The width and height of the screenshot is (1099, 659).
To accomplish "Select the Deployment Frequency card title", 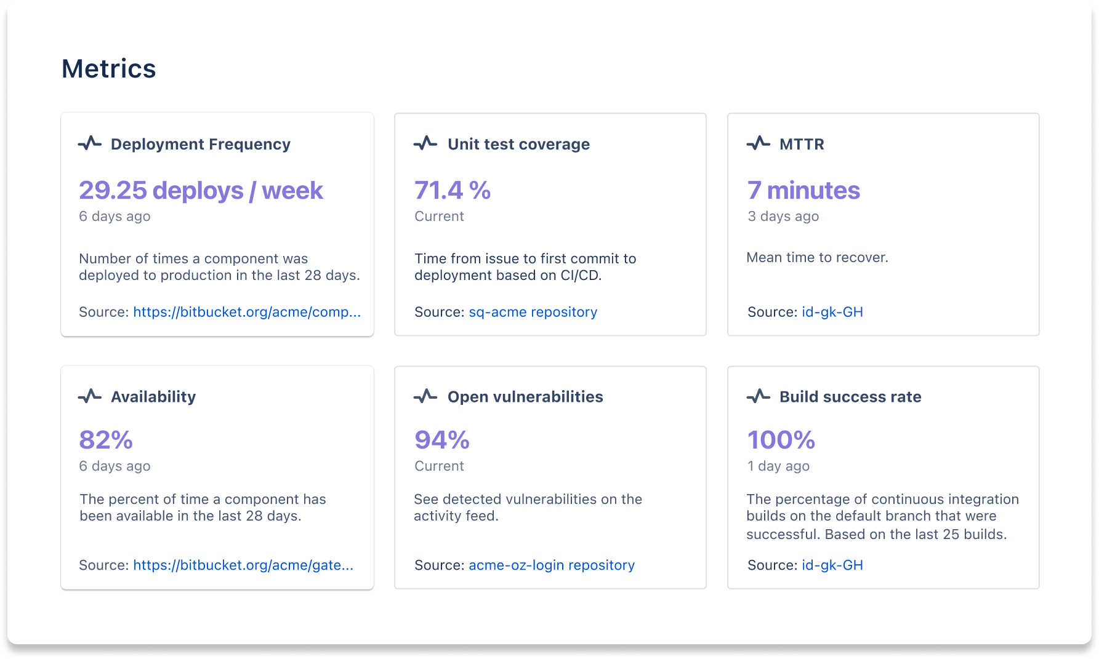I will point(201,145).
